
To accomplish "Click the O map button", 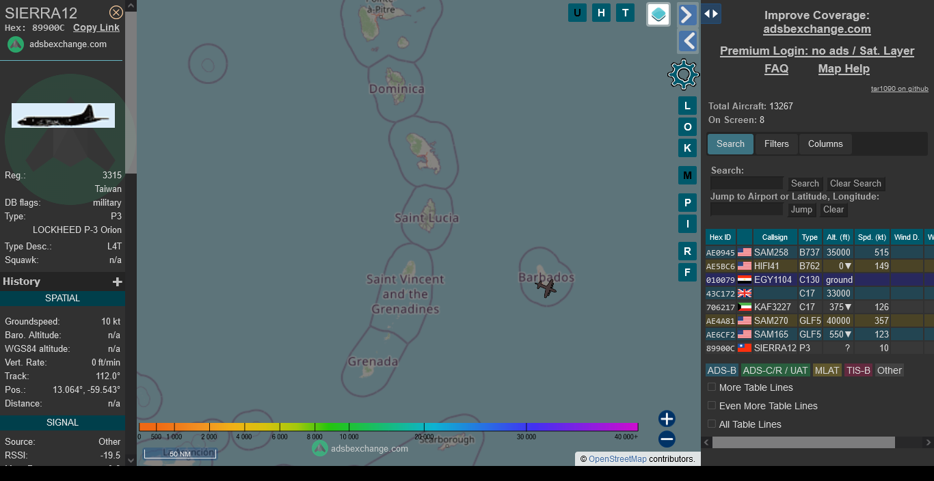I will point(688,126).
